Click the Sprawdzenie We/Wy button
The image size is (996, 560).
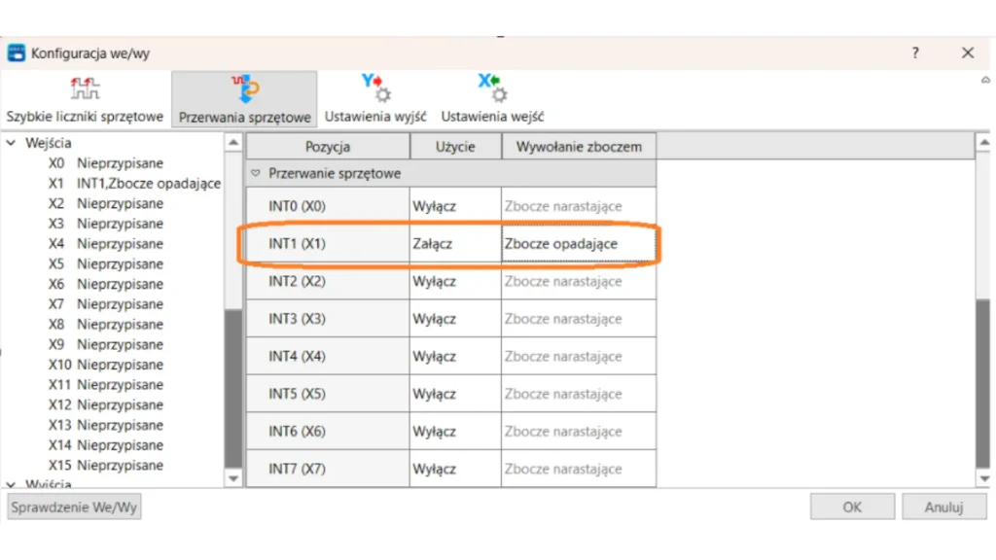coord(74,507)
